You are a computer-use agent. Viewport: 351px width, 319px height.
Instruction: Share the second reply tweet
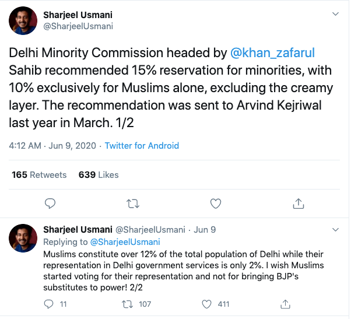(x=286, y=304)
